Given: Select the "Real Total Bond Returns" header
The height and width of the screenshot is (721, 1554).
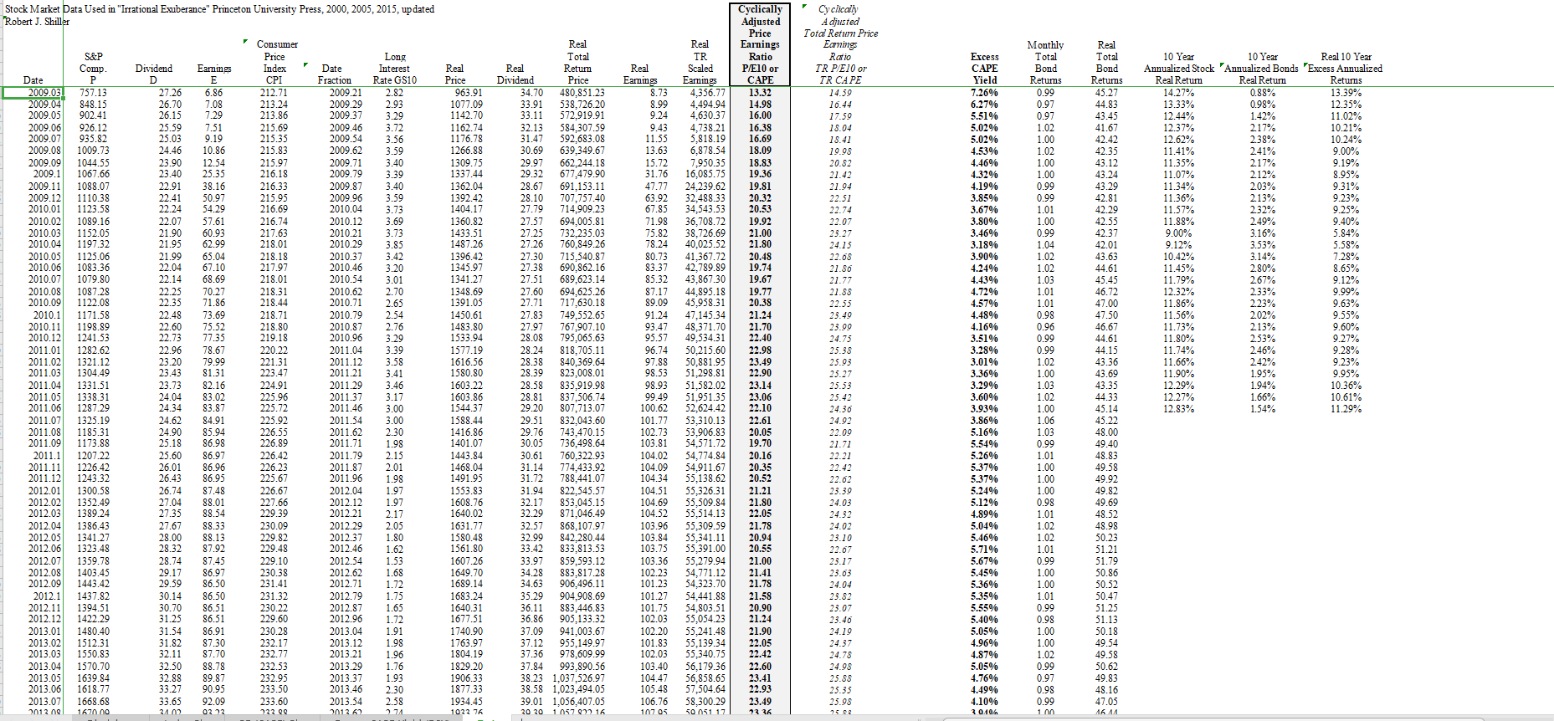Looking at the screenshot, I should (1106, 63).
